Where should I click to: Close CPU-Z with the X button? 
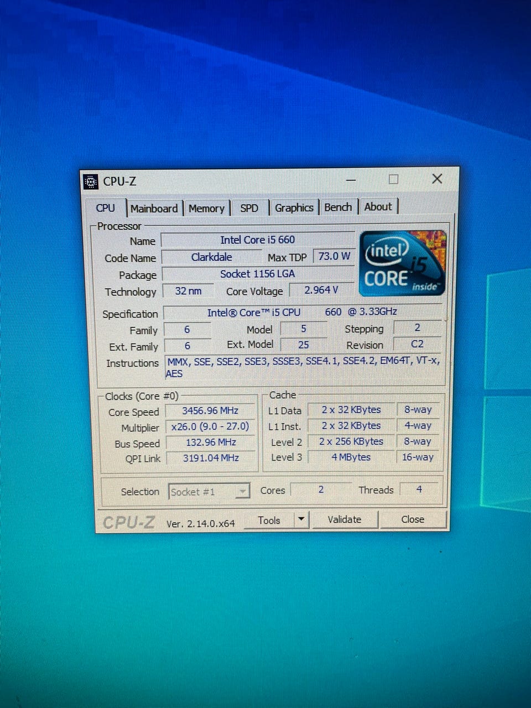437,179
